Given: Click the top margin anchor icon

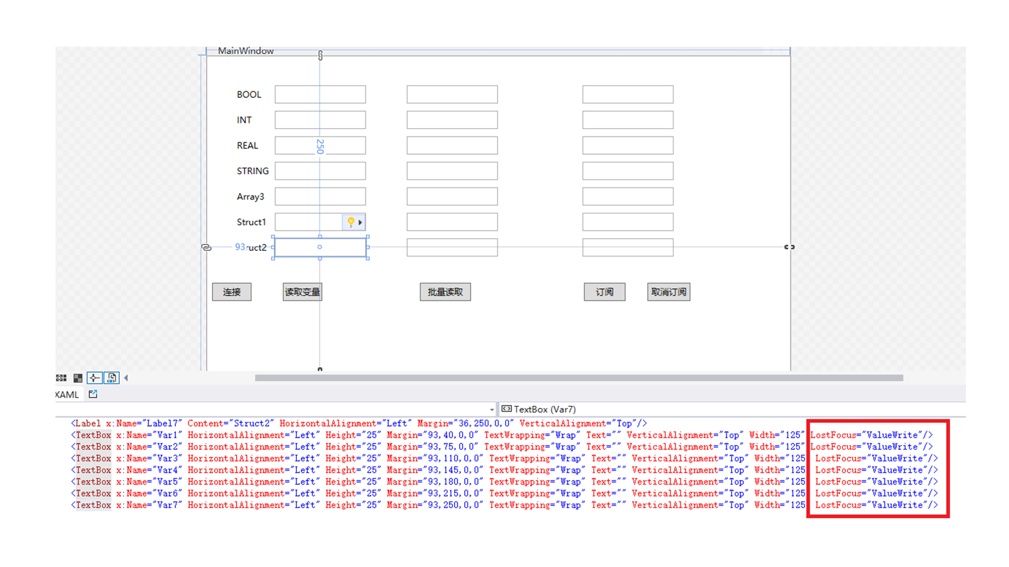Looking at the screenshot, I should coord(320,55).
